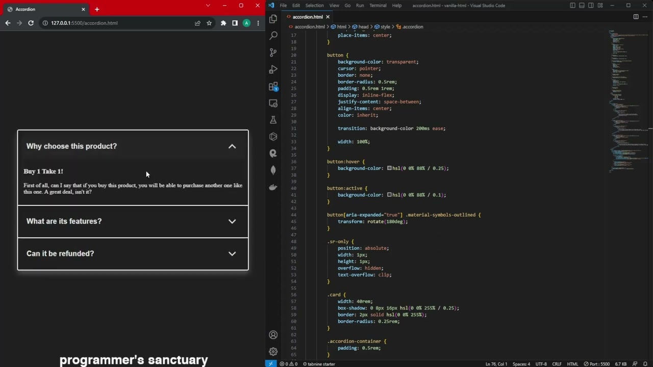Toggle the secondary side bar layout

[591, 6]
